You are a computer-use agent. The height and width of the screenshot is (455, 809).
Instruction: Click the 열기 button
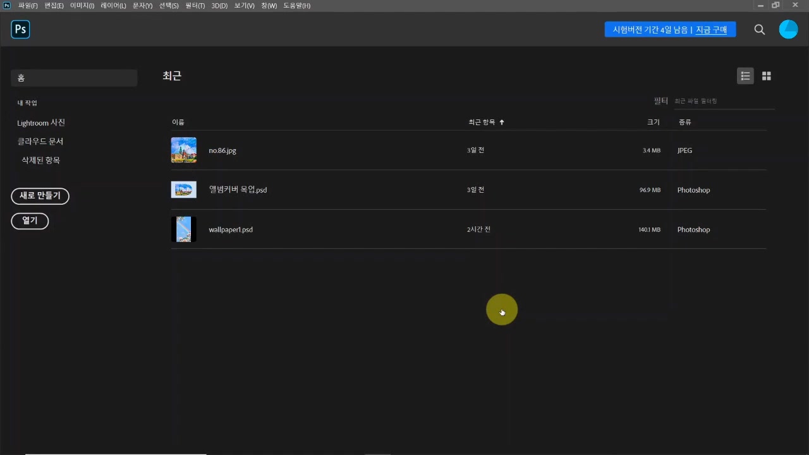30,221
